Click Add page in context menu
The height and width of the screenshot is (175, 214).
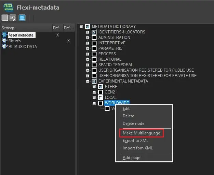tap(131, 158)
